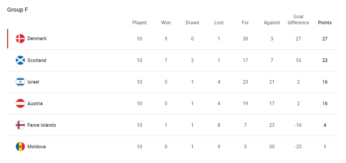Image resolution: width=346 pixels, height=163 pixels.
Task: Click the Points column header
Action: (325, 22)
